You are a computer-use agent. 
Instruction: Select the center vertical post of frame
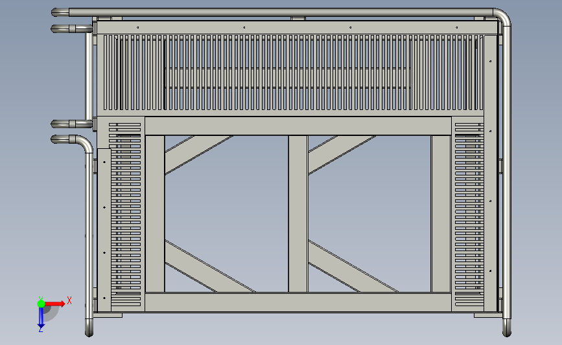[298, 214]
